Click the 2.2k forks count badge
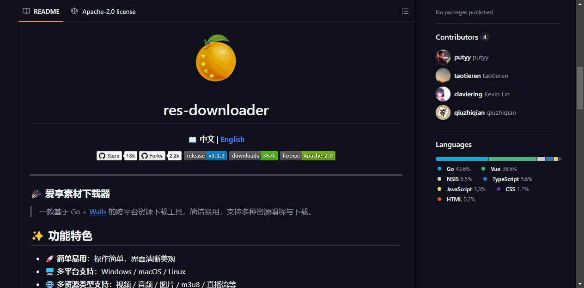This screenshot has height=288, width=584. point(174,156)
